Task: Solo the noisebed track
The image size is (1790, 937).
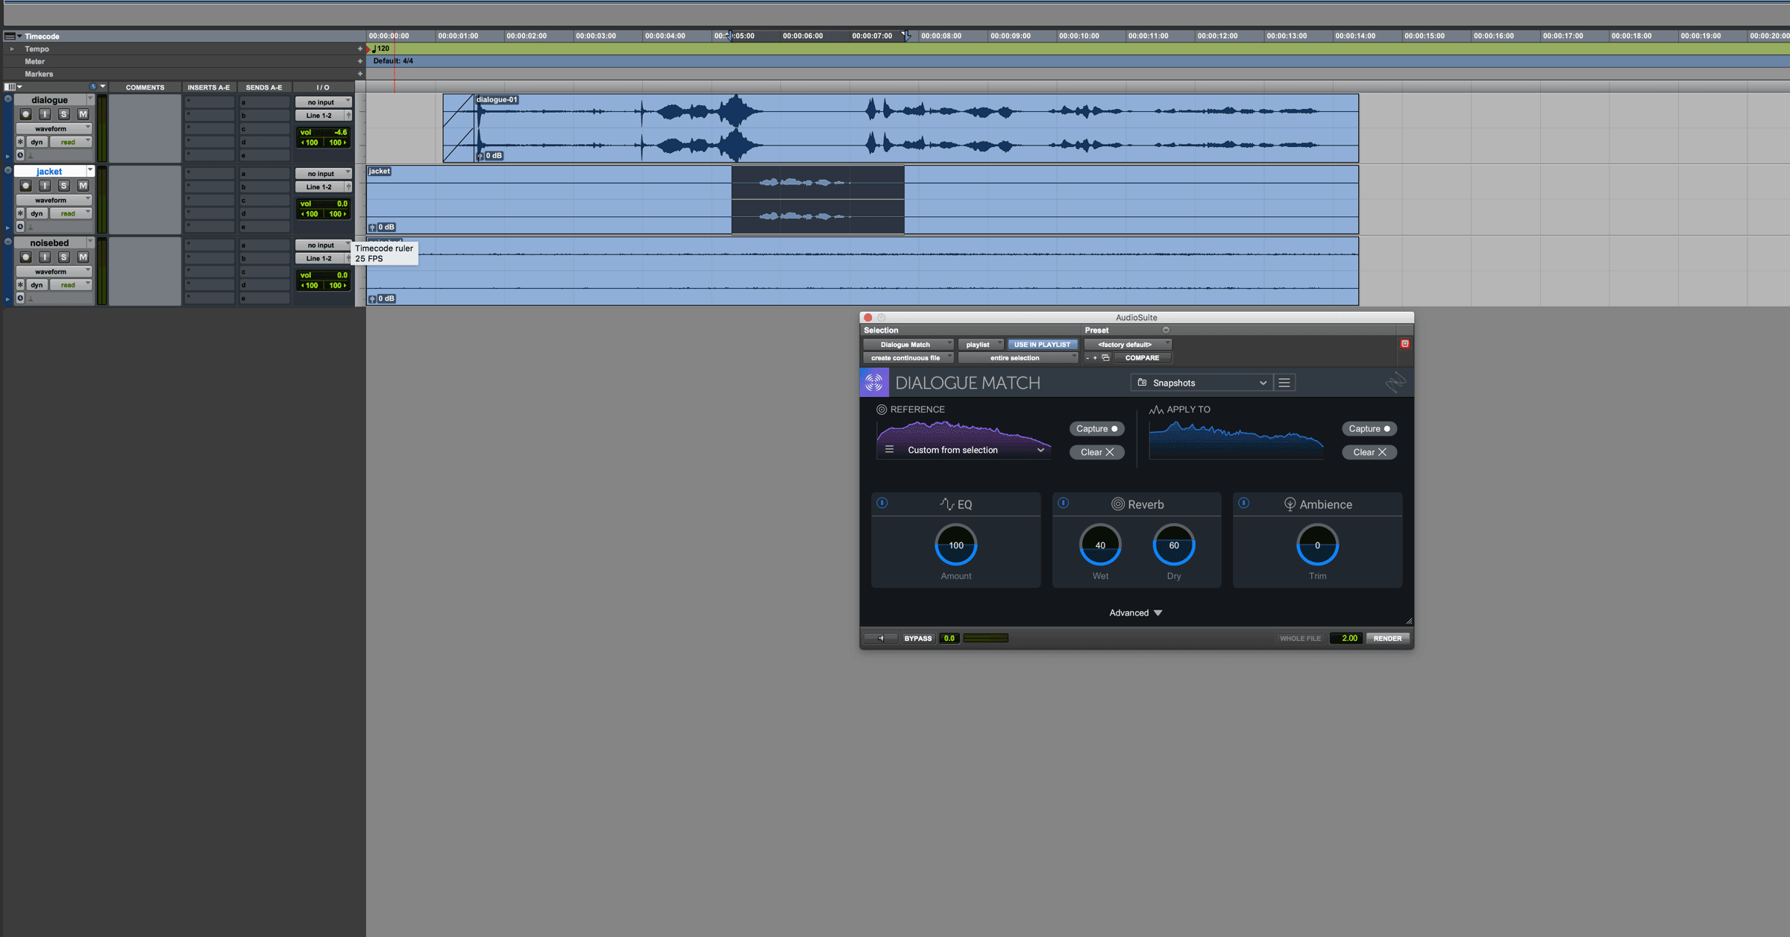Action: point(64,257)
